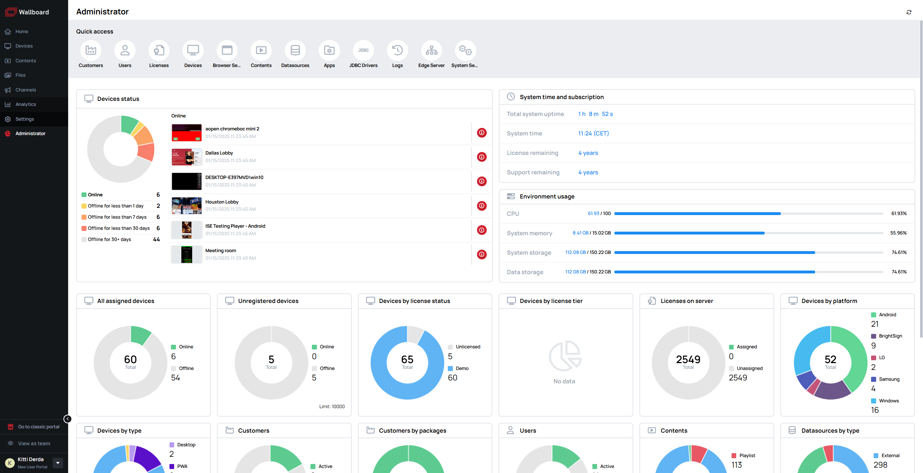This screenshot has height=473, width=923.
Task: Click the refresh icon at top right
Action: [x=909, y=12]
